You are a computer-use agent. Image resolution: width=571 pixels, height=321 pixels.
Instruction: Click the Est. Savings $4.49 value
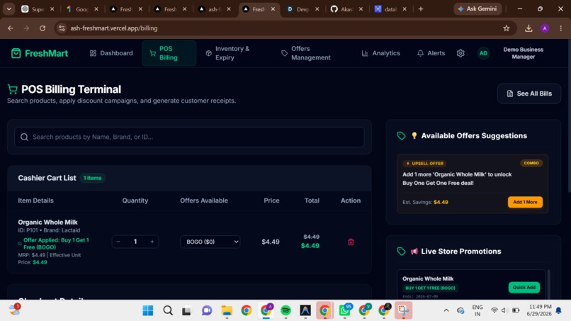coord(441,202)
